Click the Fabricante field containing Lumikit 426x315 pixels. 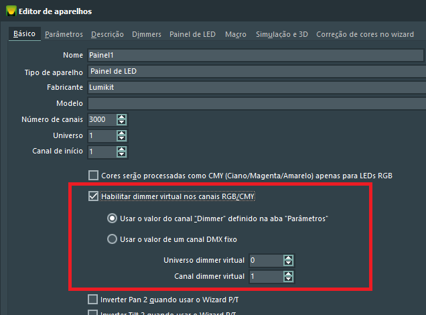coord(255,88)
